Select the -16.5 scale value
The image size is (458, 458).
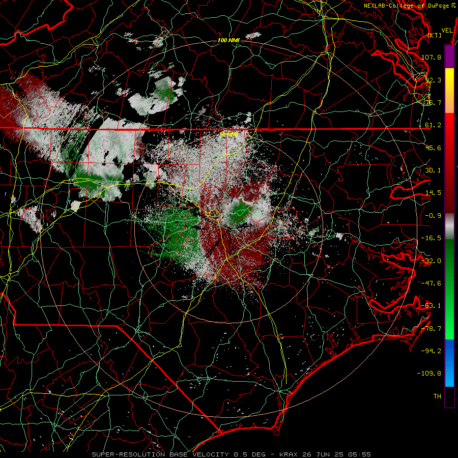click(431, 238)
